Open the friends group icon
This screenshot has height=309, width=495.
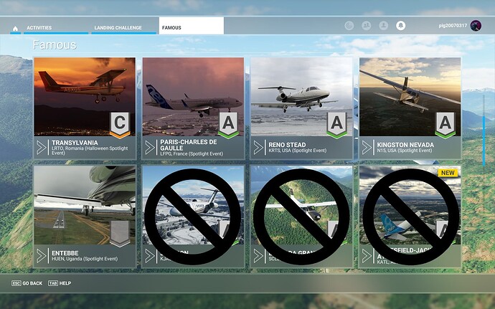[x=366, y=26]
